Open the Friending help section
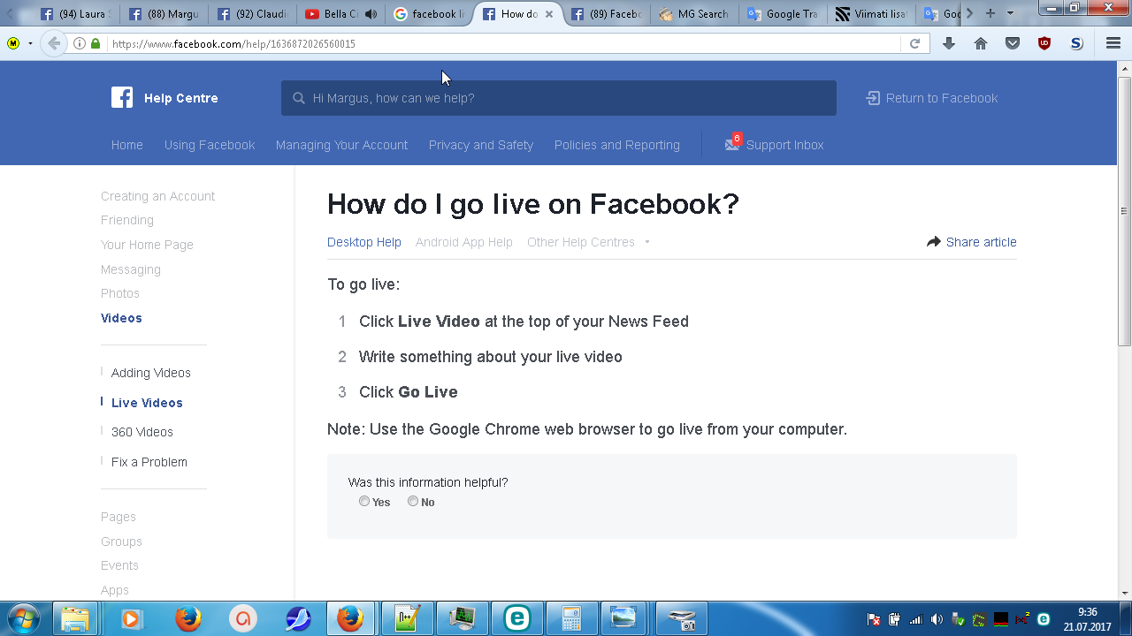 point(127,220)
